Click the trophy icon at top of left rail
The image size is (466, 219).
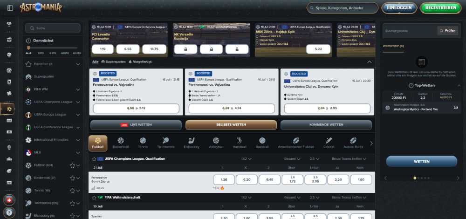9,24
